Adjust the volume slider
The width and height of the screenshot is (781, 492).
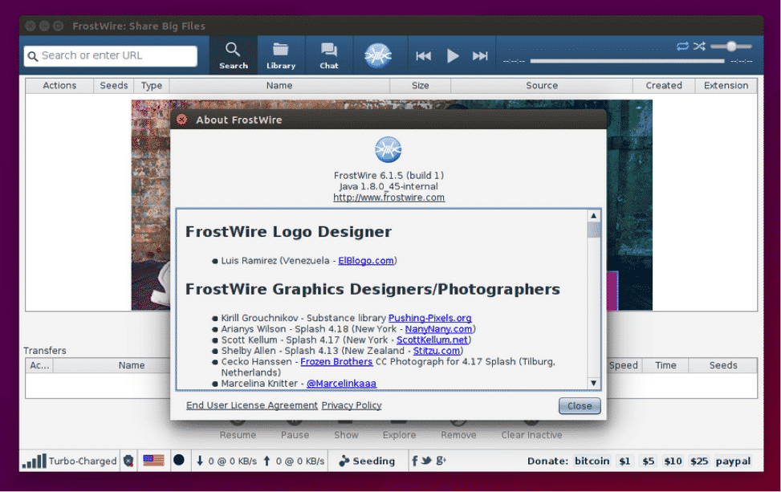[x=730, y=47]
